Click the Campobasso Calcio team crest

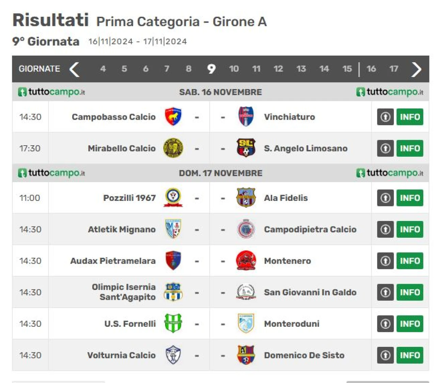pyautogui.click(x=173, y=117)
